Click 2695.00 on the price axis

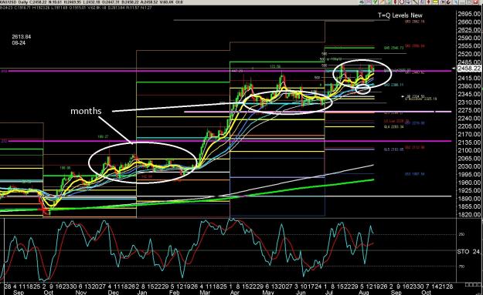coord(469,14)
